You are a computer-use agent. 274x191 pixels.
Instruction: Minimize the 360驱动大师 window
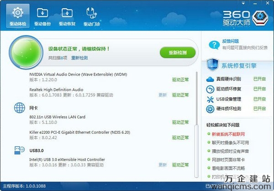point(255,3)
